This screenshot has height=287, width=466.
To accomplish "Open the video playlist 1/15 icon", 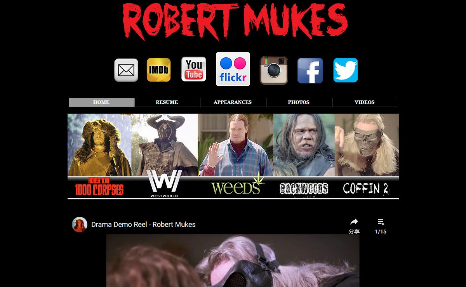I will point(381,222).
